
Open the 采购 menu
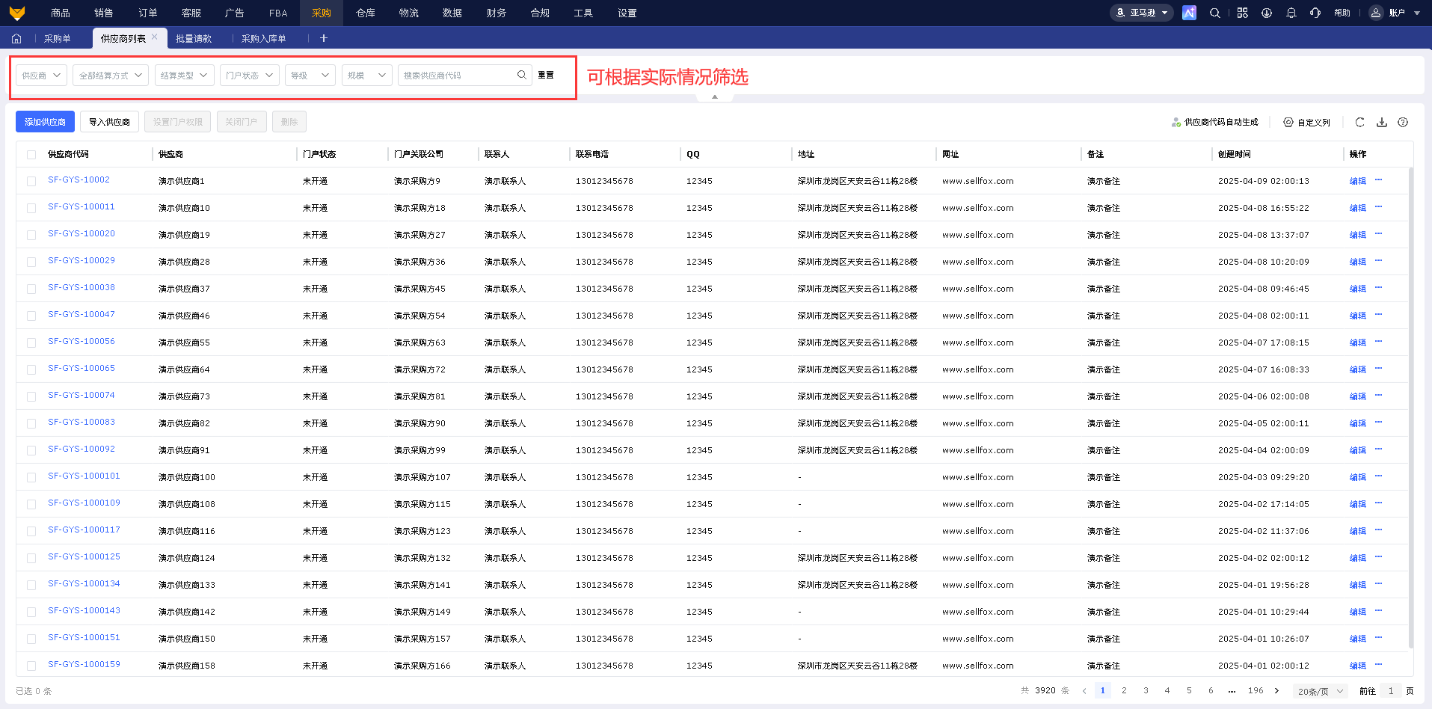pyautogui.click(x=322, y=13)
